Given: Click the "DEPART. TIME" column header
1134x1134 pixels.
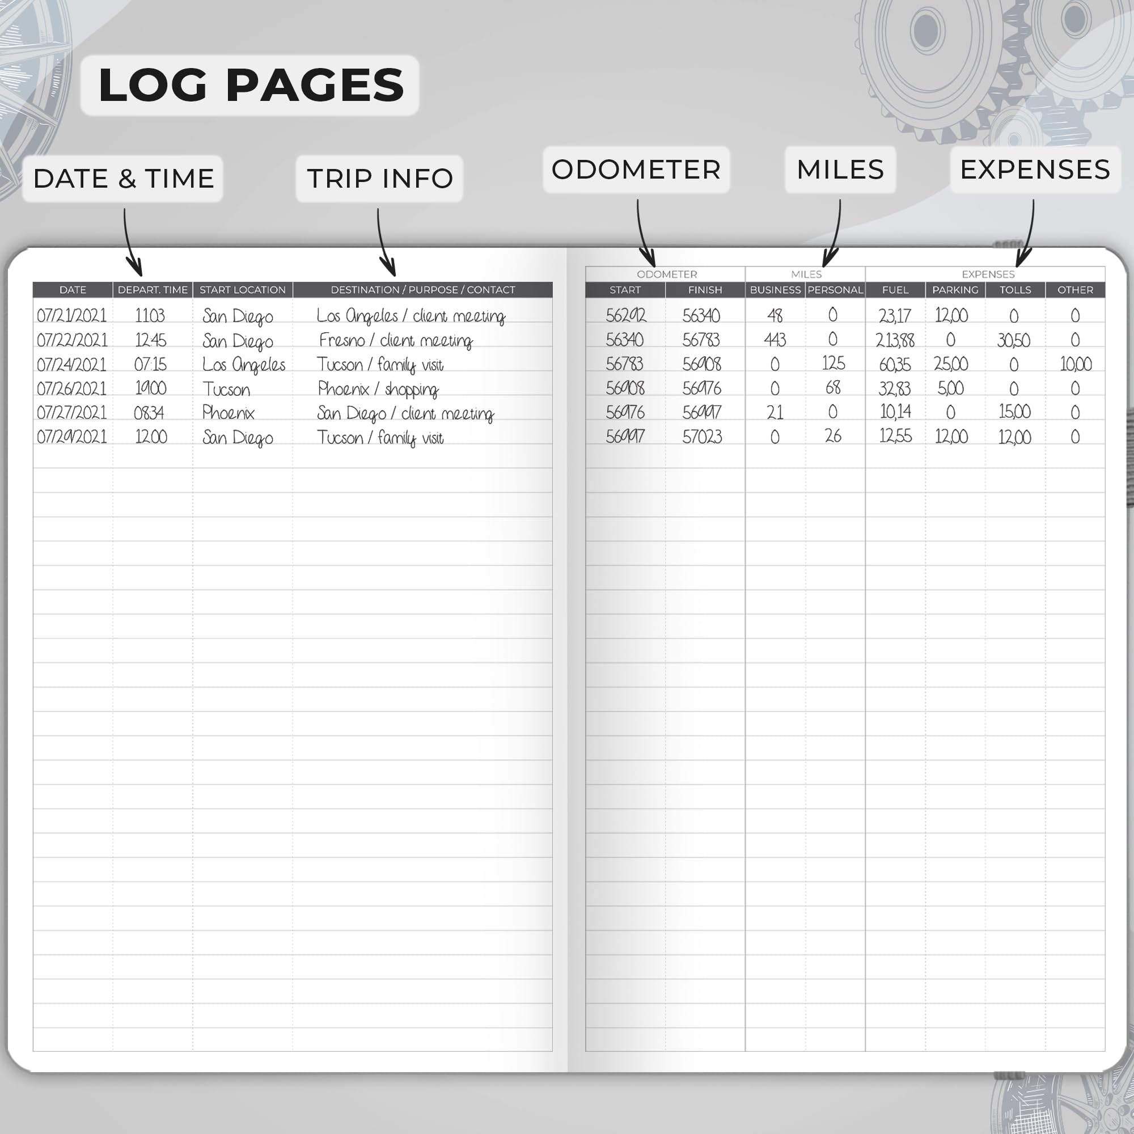Looking at the screenshot, I should coord(153,290).
